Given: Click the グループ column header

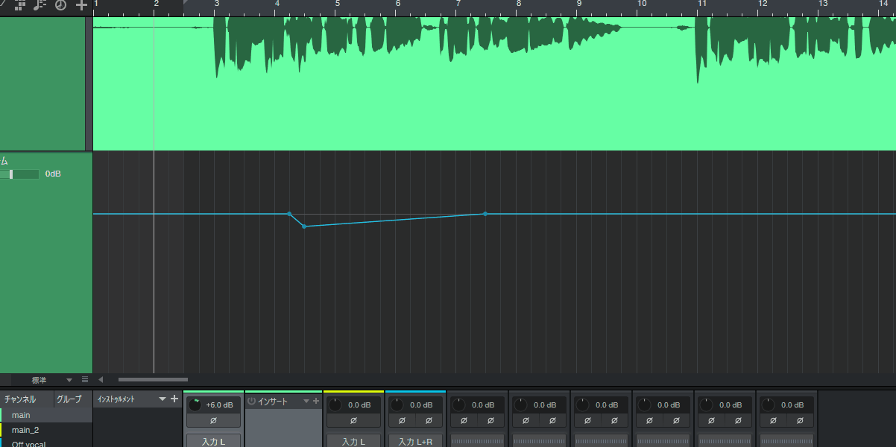Looking at the screenshot, I should pyautogui.click(x=71, y=399).
